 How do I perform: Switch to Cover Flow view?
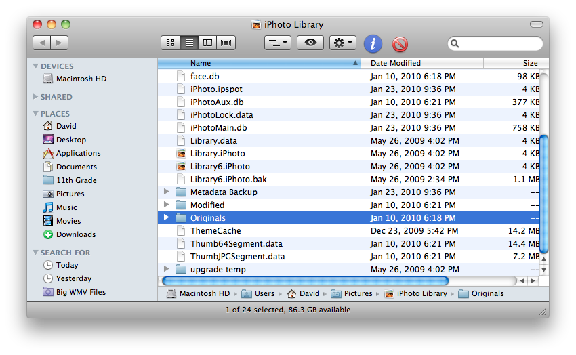[x=226, y=43]
